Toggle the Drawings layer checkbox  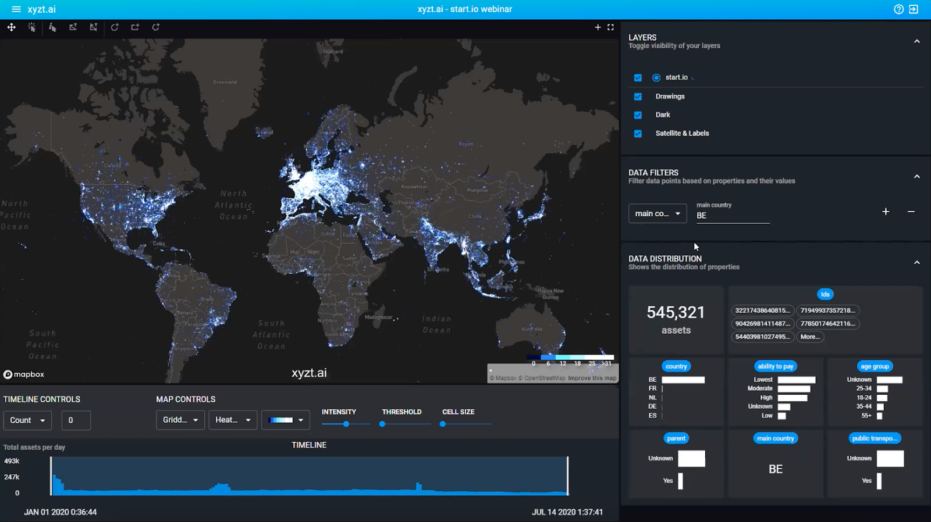pos(638,96)
